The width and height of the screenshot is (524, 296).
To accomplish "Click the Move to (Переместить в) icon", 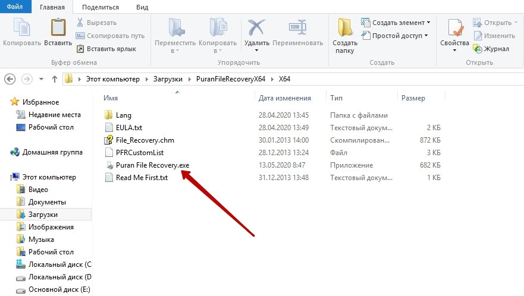I will (x=176, y=27).
